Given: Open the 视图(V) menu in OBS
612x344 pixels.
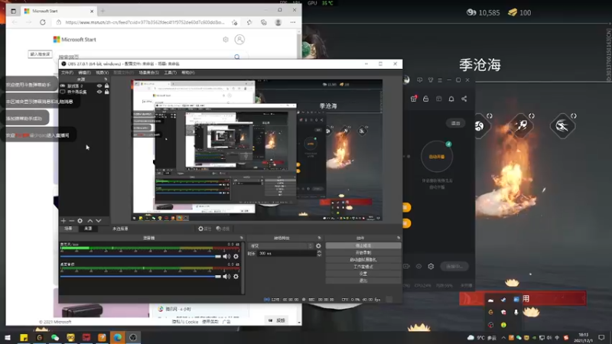Looking at the screenshot, I should pos(102,73).
